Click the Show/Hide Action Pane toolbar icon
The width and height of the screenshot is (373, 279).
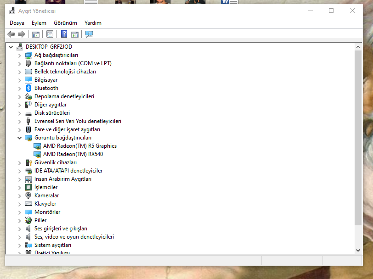[x=75, y=34]
